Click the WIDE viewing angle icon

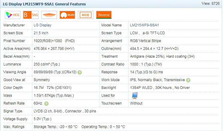coord(86,15)
